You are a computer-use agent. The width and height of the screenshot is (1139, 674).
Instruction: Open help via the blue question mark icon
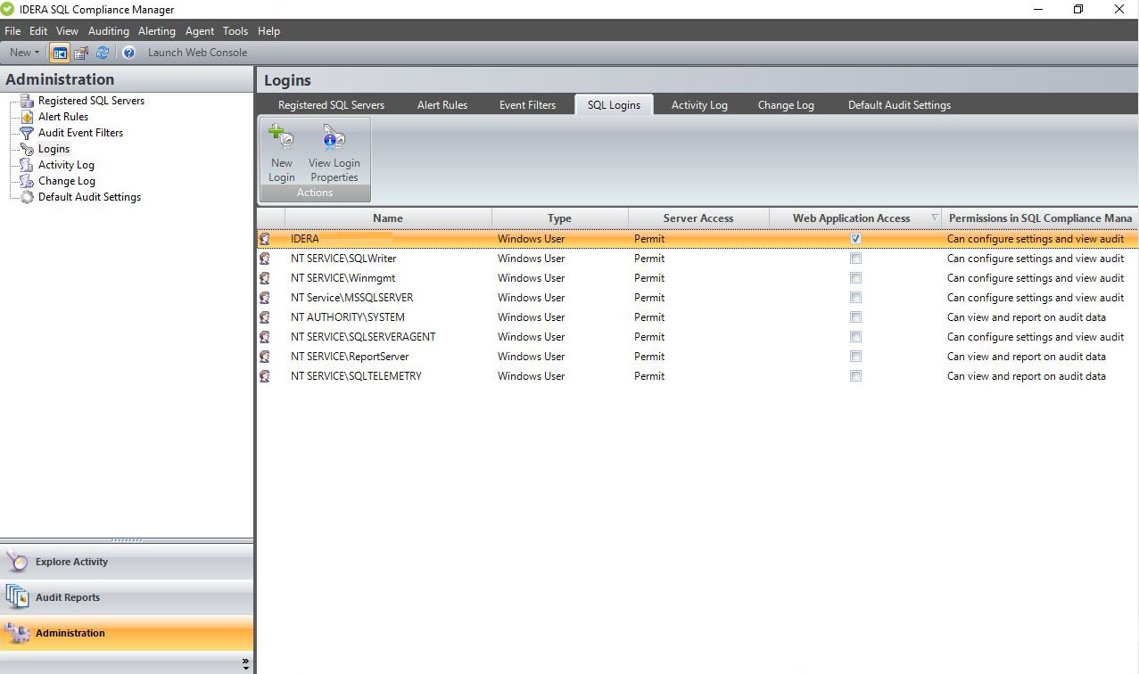[x=128, y=53]
